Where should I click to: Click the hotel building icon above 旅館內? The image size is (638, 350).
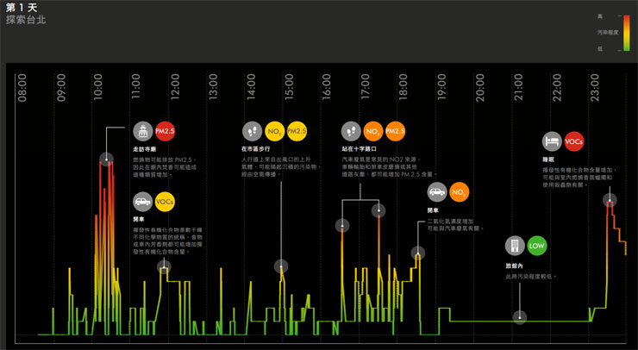[516, 246]
